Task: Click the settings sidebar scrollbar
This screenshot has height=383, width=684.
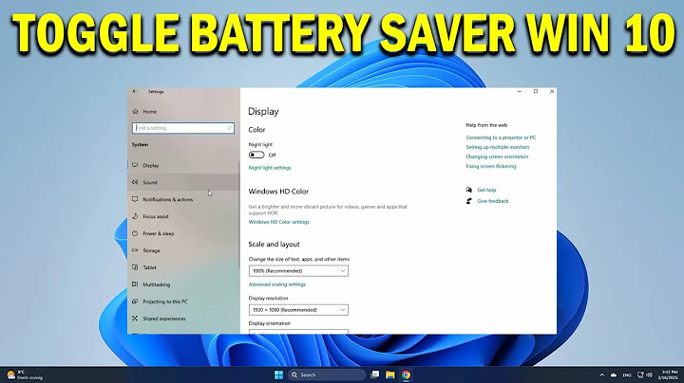Action: tap(238, 215)
